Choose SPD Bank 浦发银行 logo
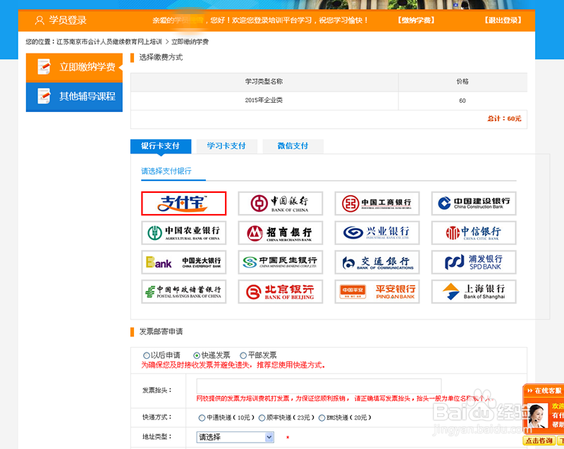The width and height of the screenshot is (564, 449). [474, 263]
